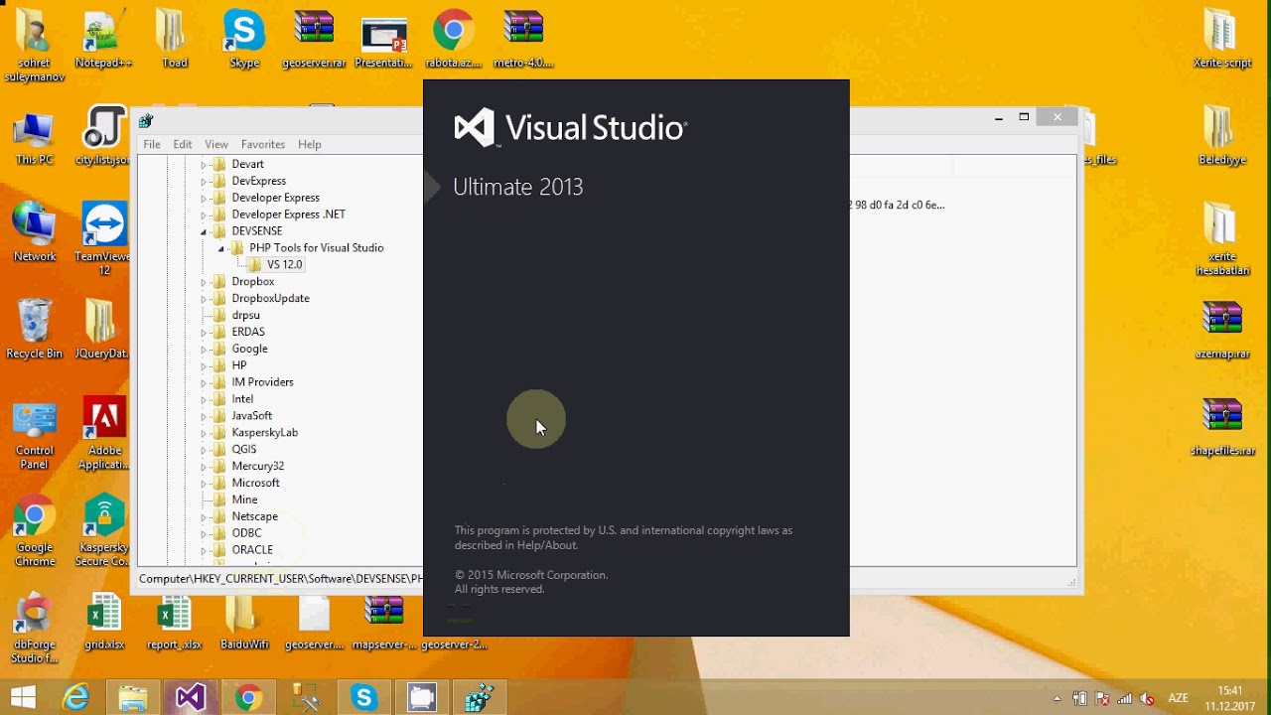Select JavaSoft registry key

tap(252, 415)
